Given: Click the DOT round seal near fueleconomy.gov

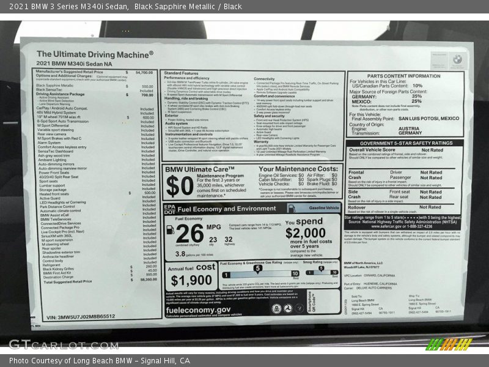Looking at the screenshot, I should [288, 309].
